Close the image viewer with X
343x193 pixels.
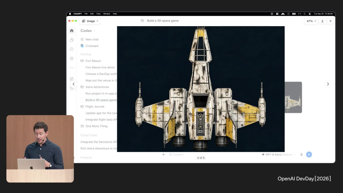[330, 21]
